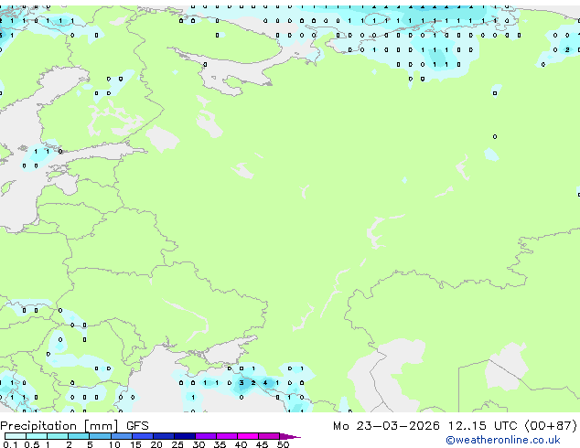Select the 5–10 mm legend color swatch

[x=100, y=436]
